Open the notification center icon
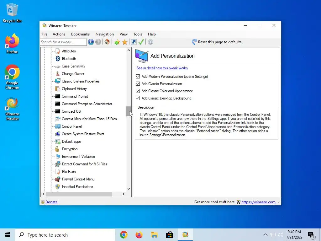 (x=311, y=235)
